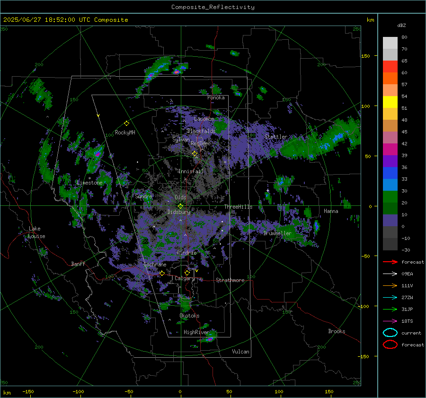Click the red forecast arrow in legend

tap(390, 262)
